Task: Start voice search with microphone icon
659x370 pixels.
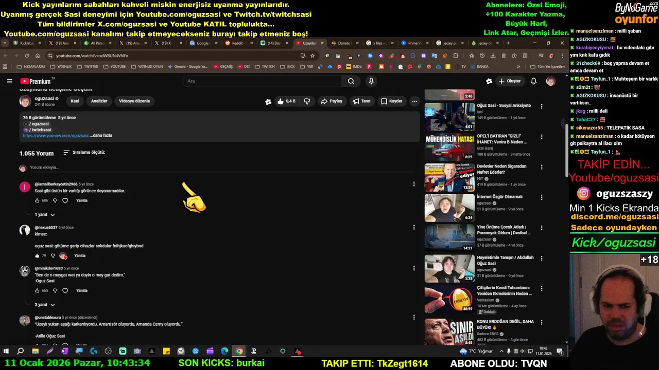Action: (371, 81)
